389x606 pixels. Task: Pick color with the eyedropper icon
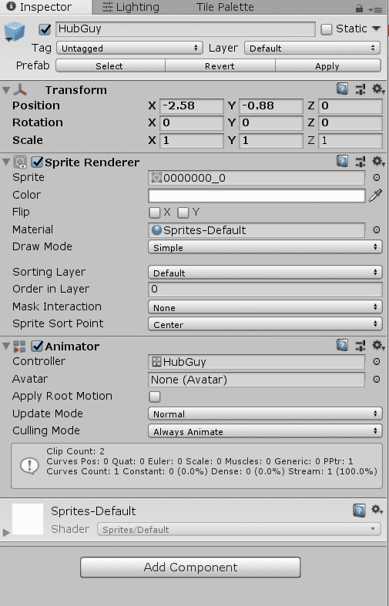(375, 196)
